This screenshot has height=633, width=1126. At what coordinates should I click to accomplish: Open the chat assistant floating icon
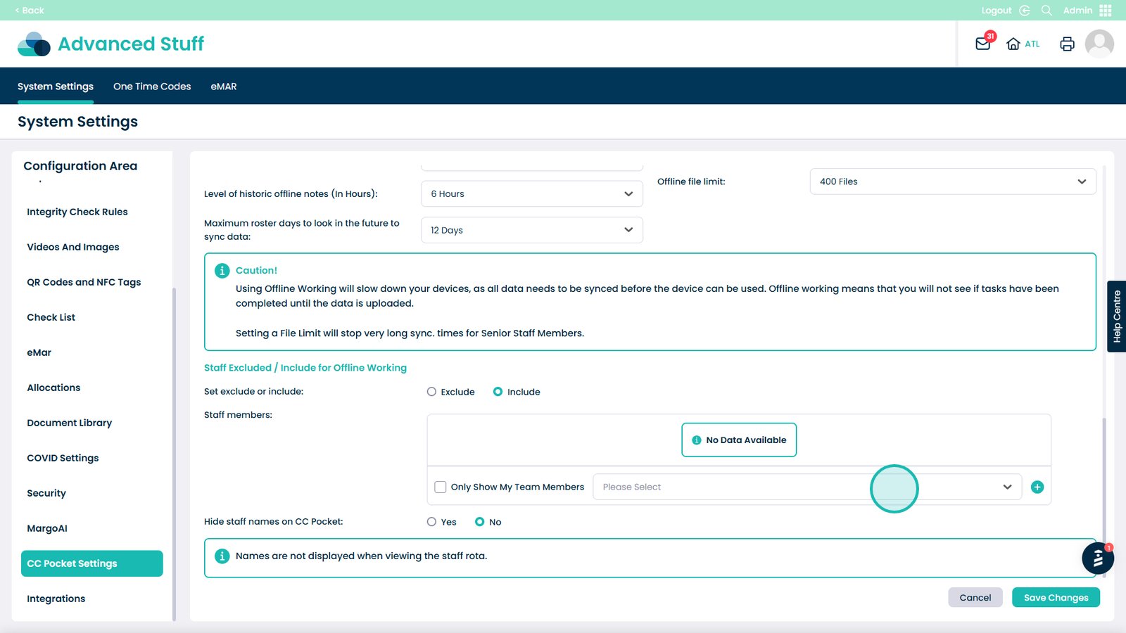click(x=1097, y=559)
